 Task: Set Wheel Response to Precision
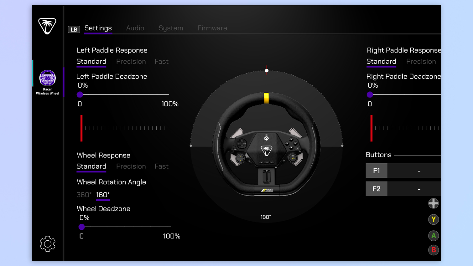pyautogui.click(x=131, y=166)
